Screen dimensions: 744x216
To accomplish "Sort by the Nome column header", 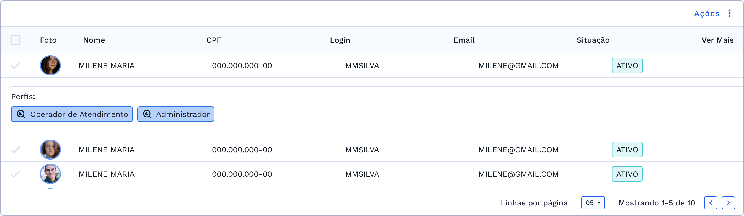I will tap(94, 40).
